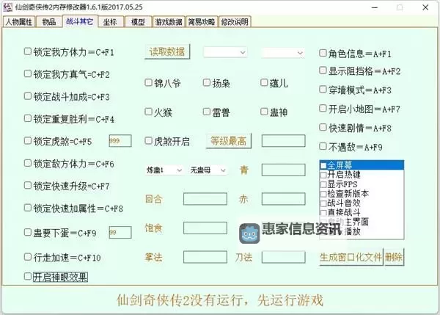The height and width of the screenshot is (315, 440).
Task: Click the 生成窗口化文件 button
Action: point(351,257)
